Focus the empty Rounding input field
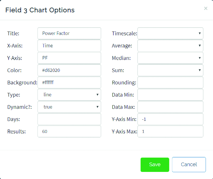Image resolution: width=213 pixels, height=179 pixels. [x=170, y=82]
